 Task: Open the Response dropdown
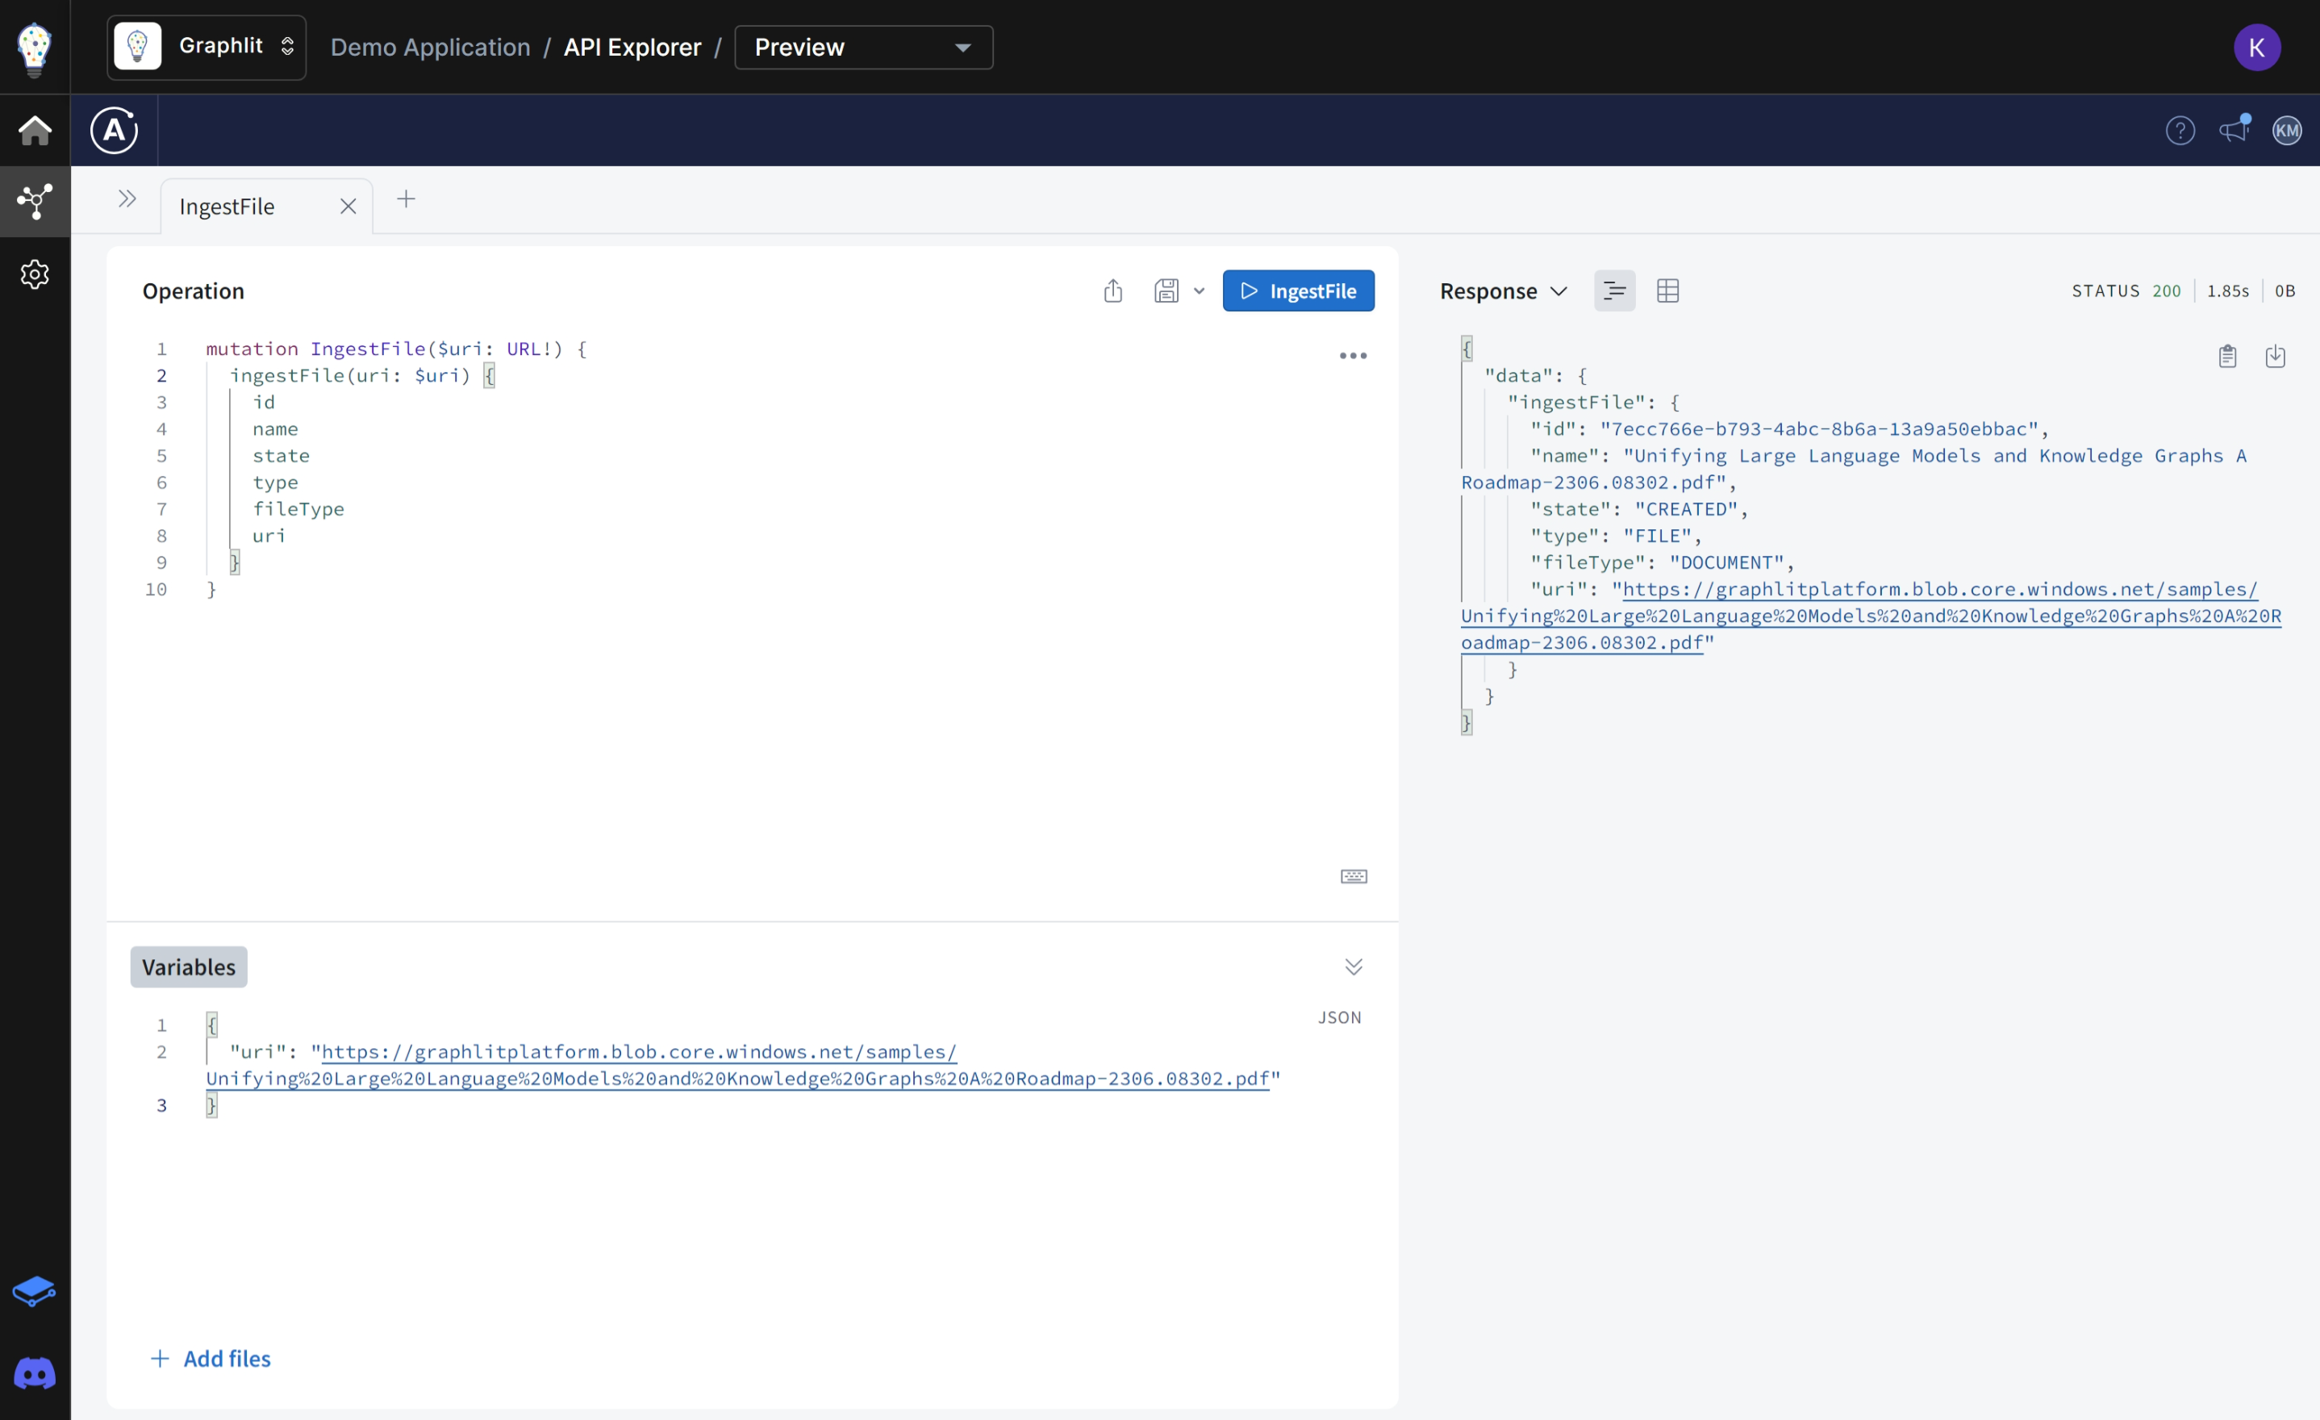pos(1504,291)
